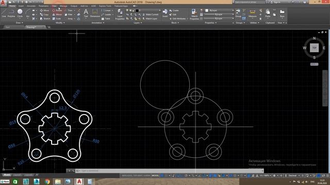Screen dimensions: 330x185
Task: Open the AutoCAD application menu
Action: click(x=3, y=3)
